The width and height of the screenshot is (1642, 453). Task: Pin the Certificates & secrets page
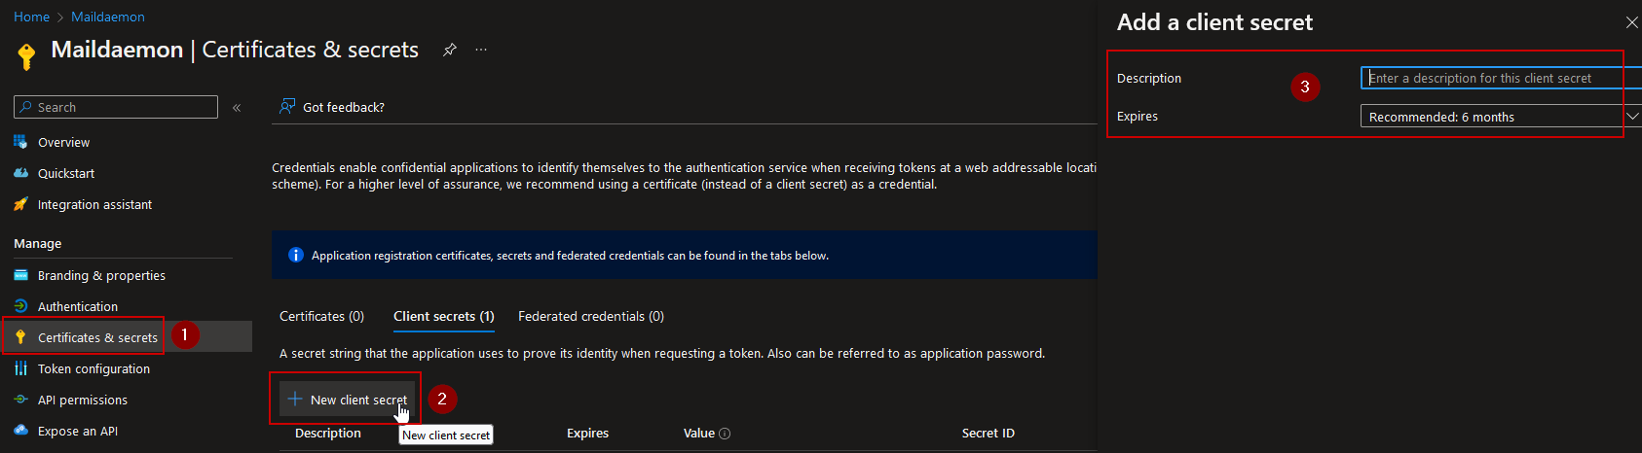point(449,50)
